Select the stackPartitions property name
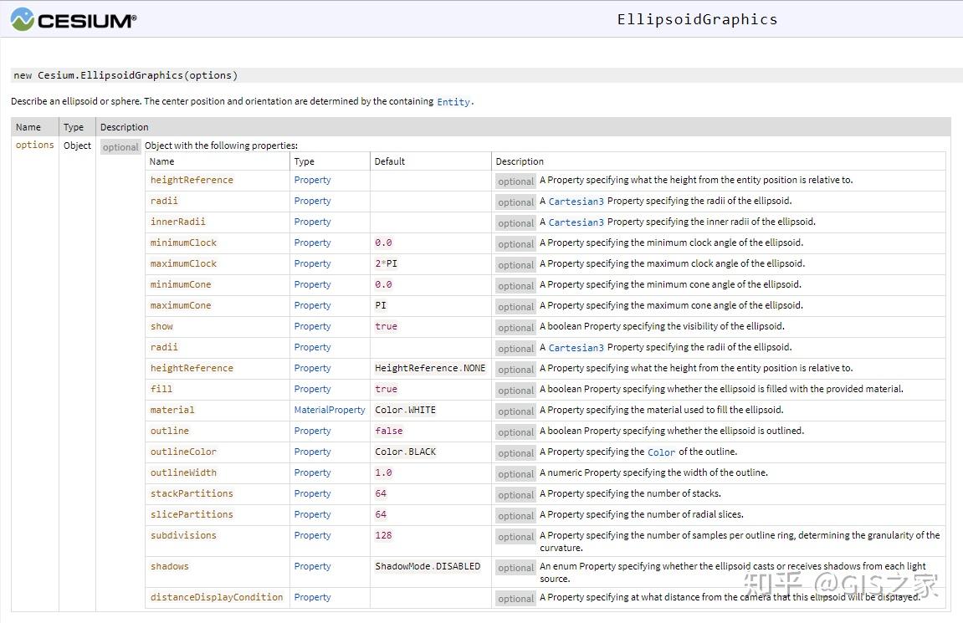 point(192,493)
